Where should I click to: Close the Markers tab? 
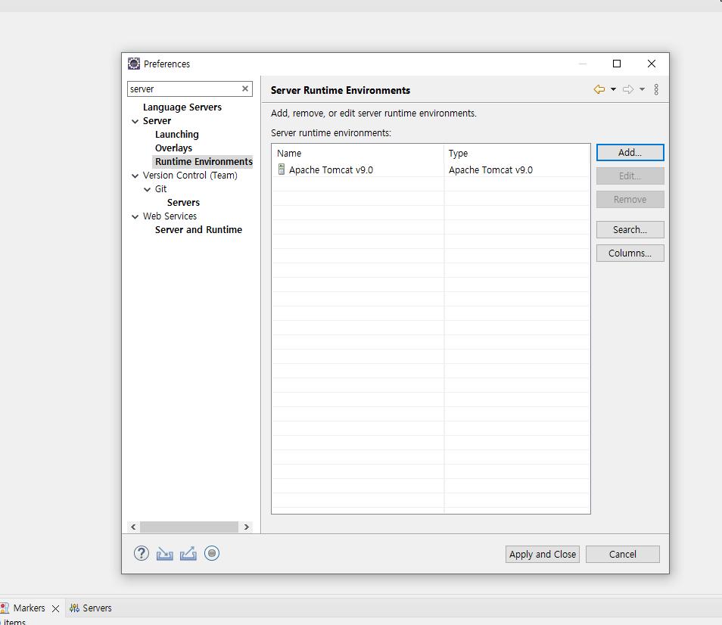(56, 608)
